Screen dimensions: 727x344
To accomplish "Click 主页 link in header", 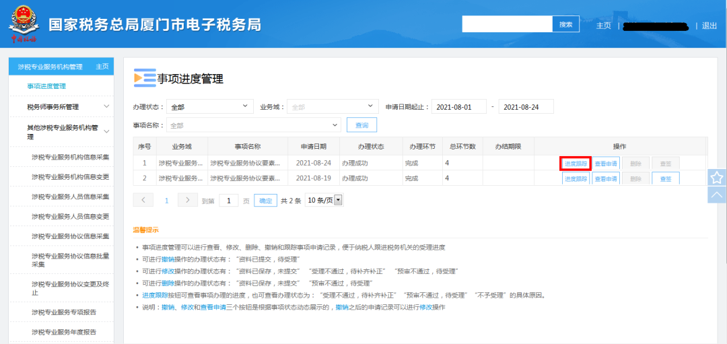I will pos(604,26).
